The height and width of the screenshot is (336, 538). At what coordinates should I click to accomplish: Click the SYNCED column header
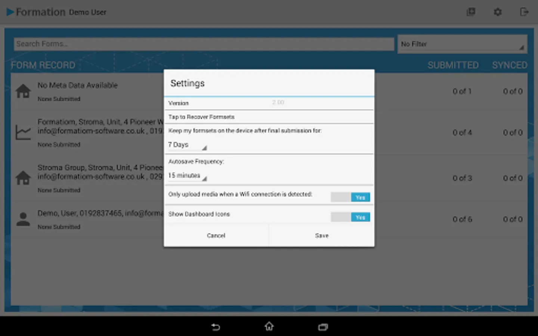(x=510, y=65)
